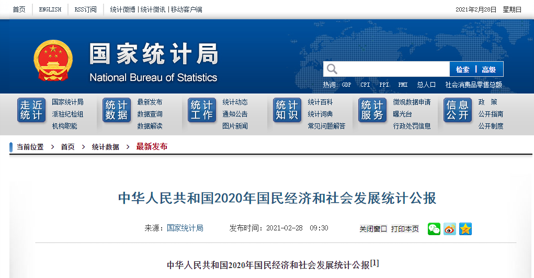The image size is (534, 278).
Task: Open the 信息公开 section tile
Action: point(457,110)
